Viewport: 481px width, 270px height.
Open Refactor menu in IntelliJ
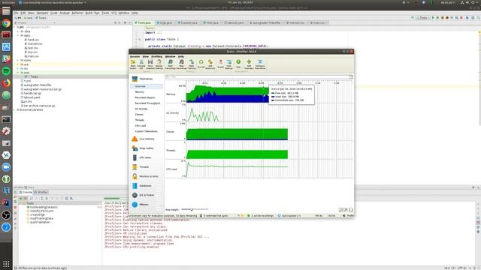(77, 13)
